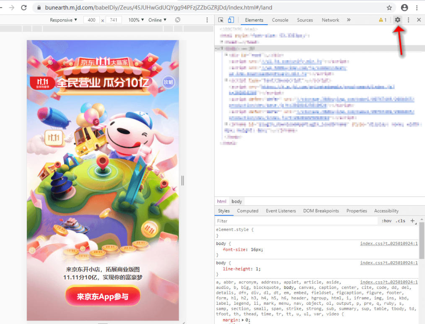The width and height of the screenshot is (425, 324).
Task: Toggle the .cls class editor
Action: pos(400,221)
